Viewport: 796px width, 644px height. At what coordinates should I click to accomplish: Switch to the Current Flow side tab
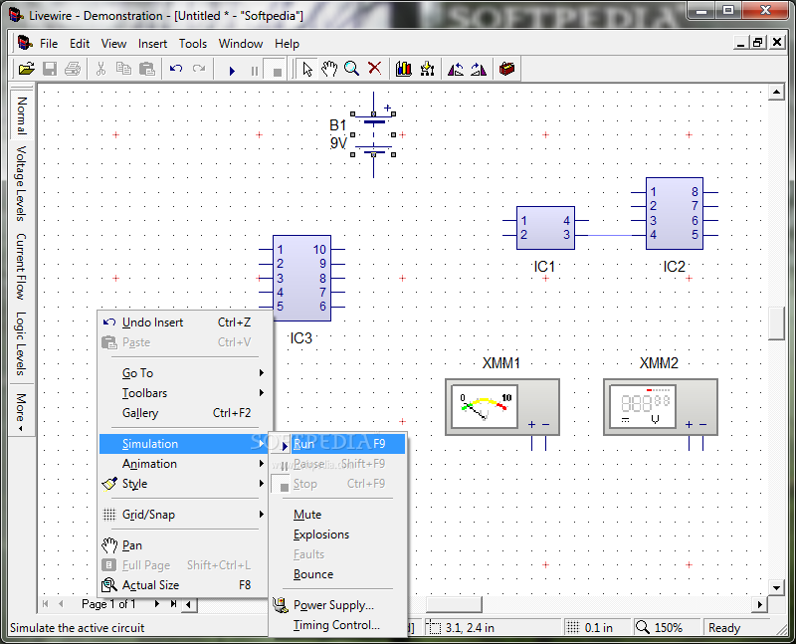pyautogui.click(x=21, y=266)
